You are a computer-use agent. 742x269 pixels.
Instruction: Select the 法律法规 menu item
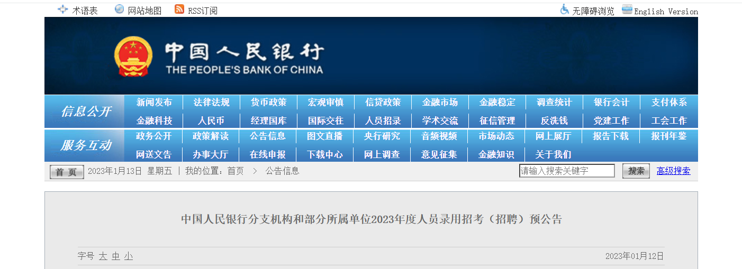pyautogui.click(x=211, y=103)
